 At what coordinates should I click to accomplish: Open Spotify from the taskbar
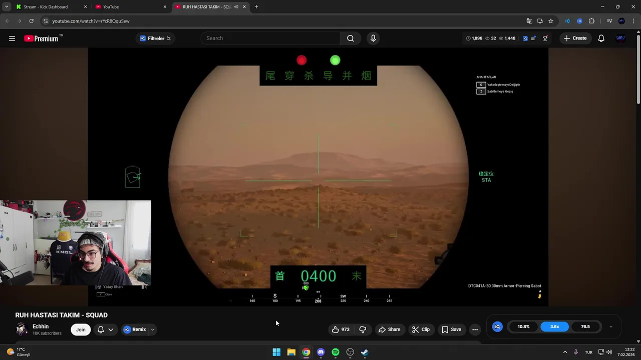click(336, 352)
